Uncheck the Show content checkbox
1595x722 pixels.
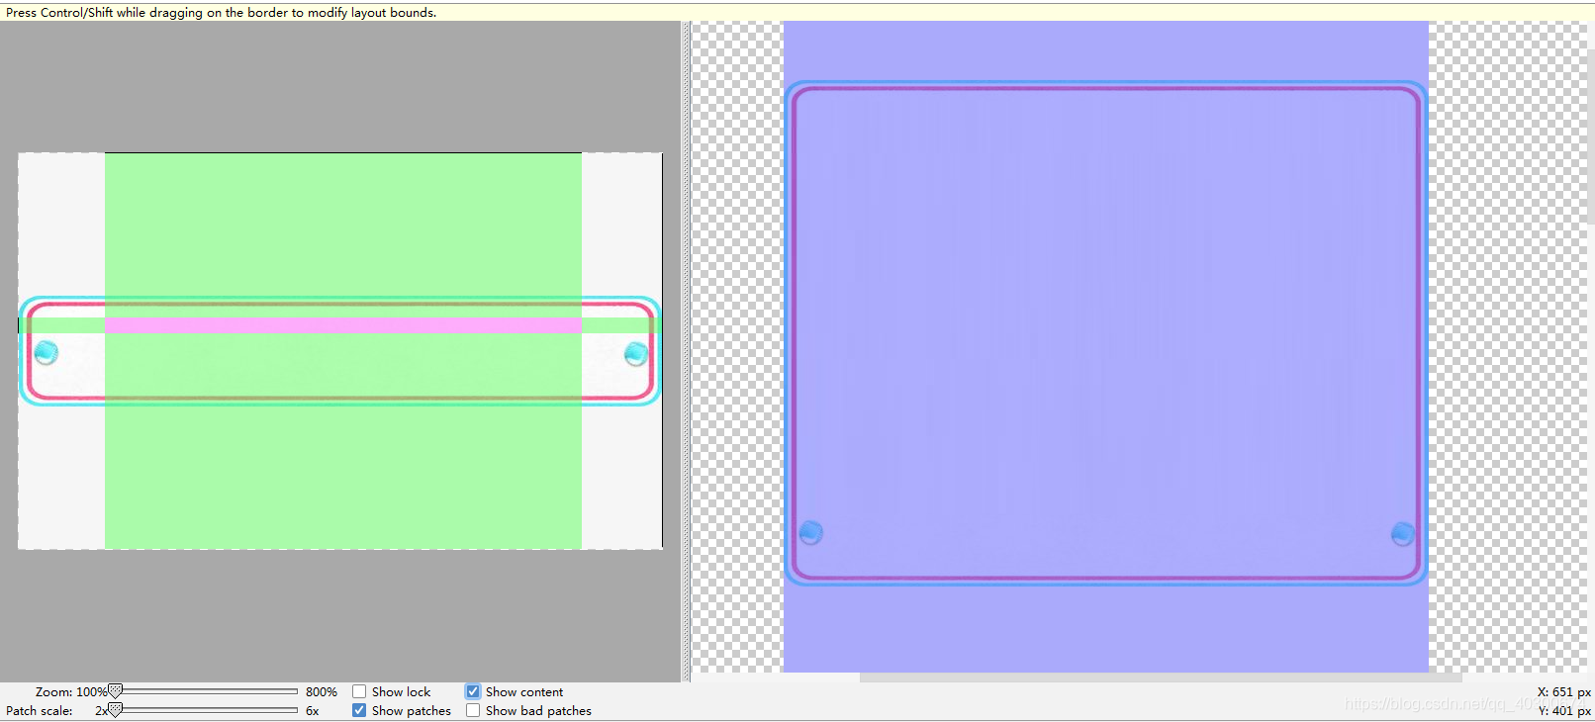(473, 692)
